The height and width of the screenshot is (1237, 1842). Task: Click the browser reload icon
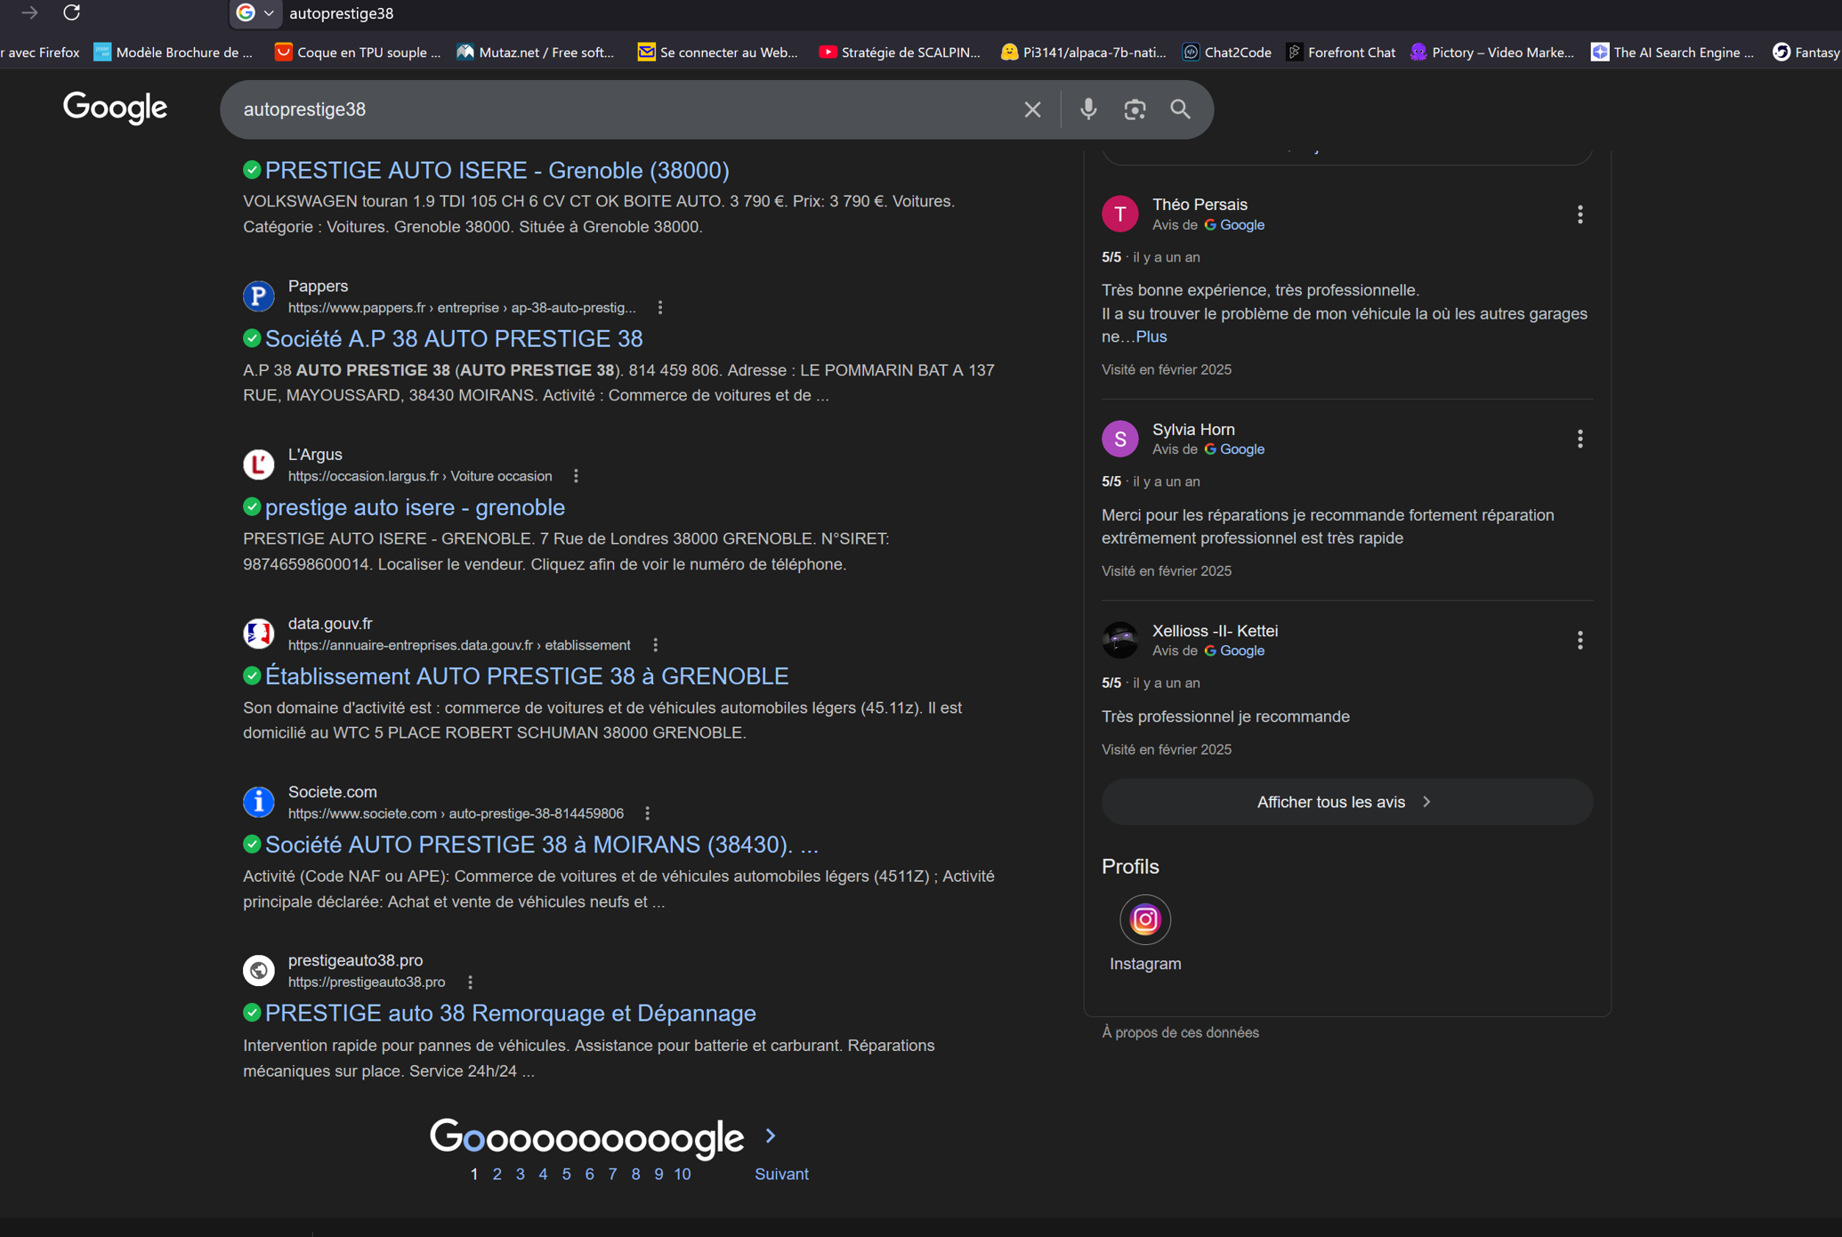[x=72, y=12]
